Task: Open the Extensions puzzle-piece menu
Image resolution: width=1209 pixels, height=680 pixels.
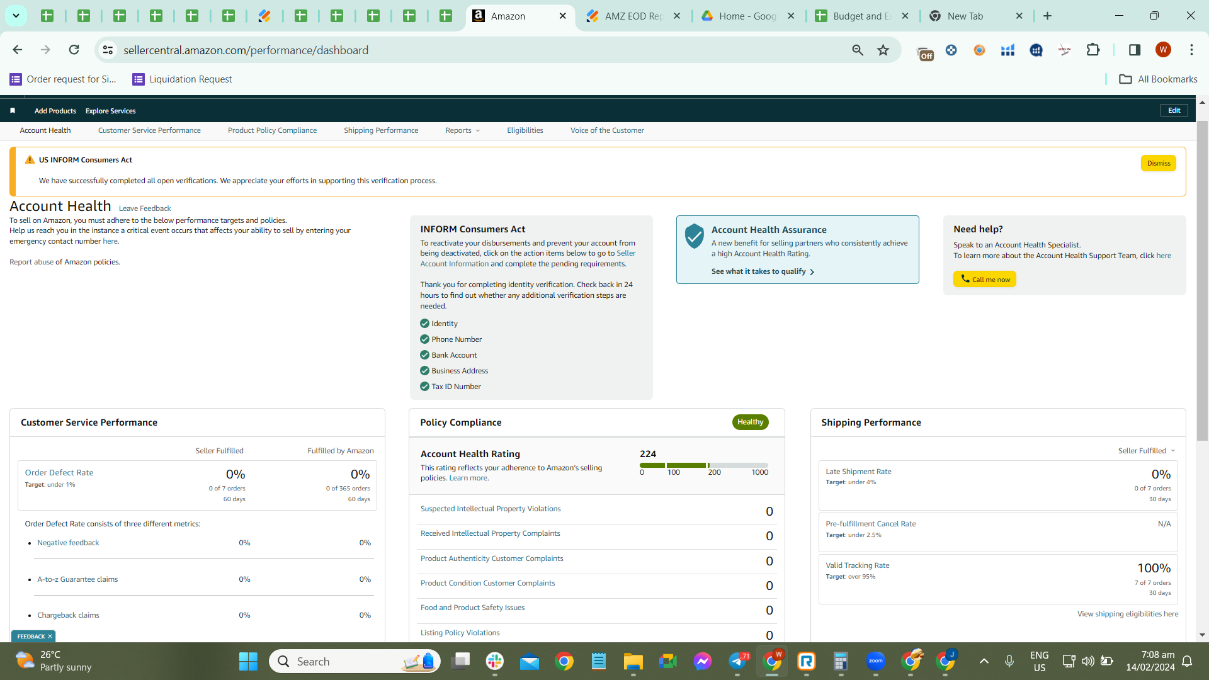Action: [x=1093, y=50]
